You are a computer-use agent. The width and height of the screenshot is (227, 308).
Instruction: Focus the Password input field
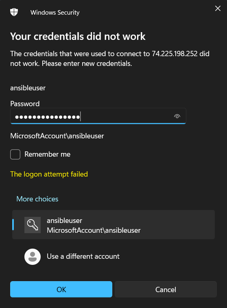click(x=98, y=116)
